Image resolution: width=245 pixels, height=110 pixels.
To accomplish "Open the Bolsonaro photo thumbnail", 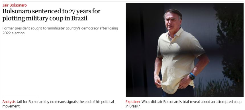I will [184, 50].
